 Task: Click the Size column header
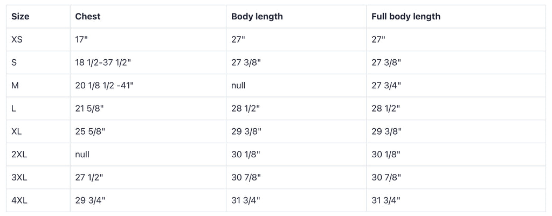tap(20, 17)
